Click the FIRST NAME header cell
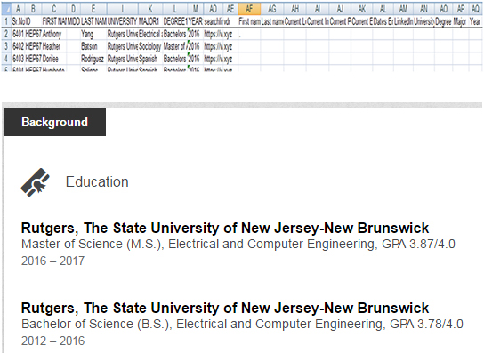Viewport: 484px width, 353px height. point(54,21)
